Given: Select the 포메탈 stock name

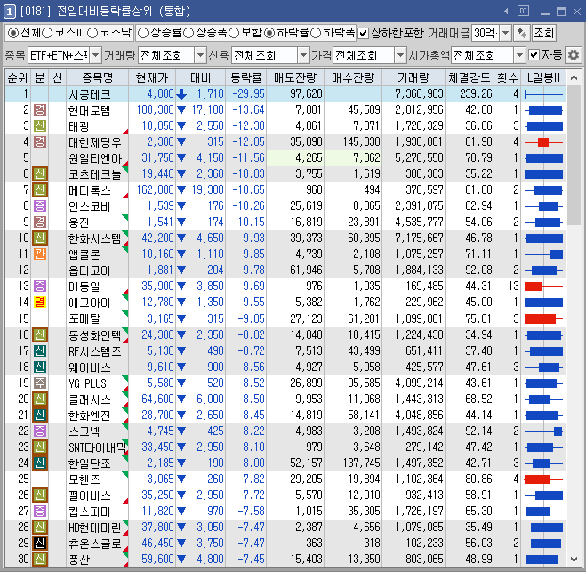Looking at the screenshot, I should tap(84, 318).
